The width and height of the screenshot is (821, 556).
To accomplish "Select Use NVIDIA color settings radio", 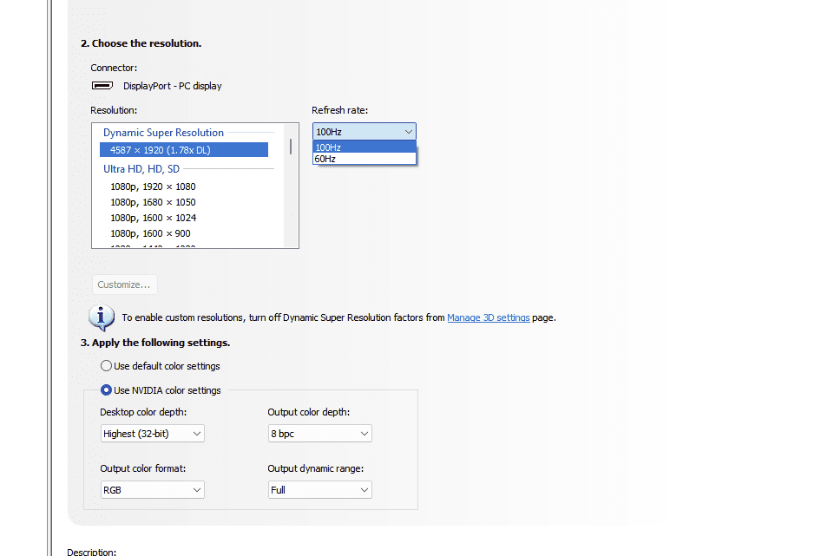I will pyautogui.click(x=106, y=390).
